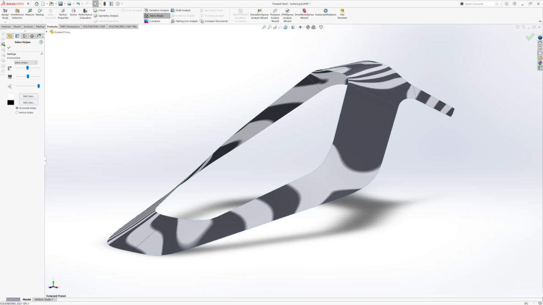Launch Performance Evaluation
543x305 pixels.
coord(85,14)
